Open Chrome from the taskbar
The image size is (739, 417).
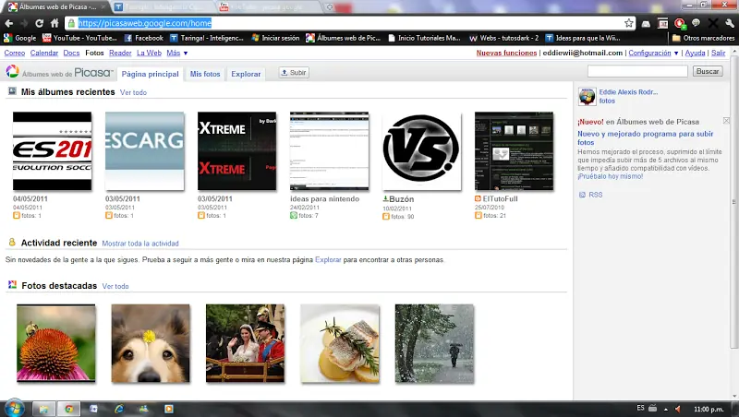(68, 409)
